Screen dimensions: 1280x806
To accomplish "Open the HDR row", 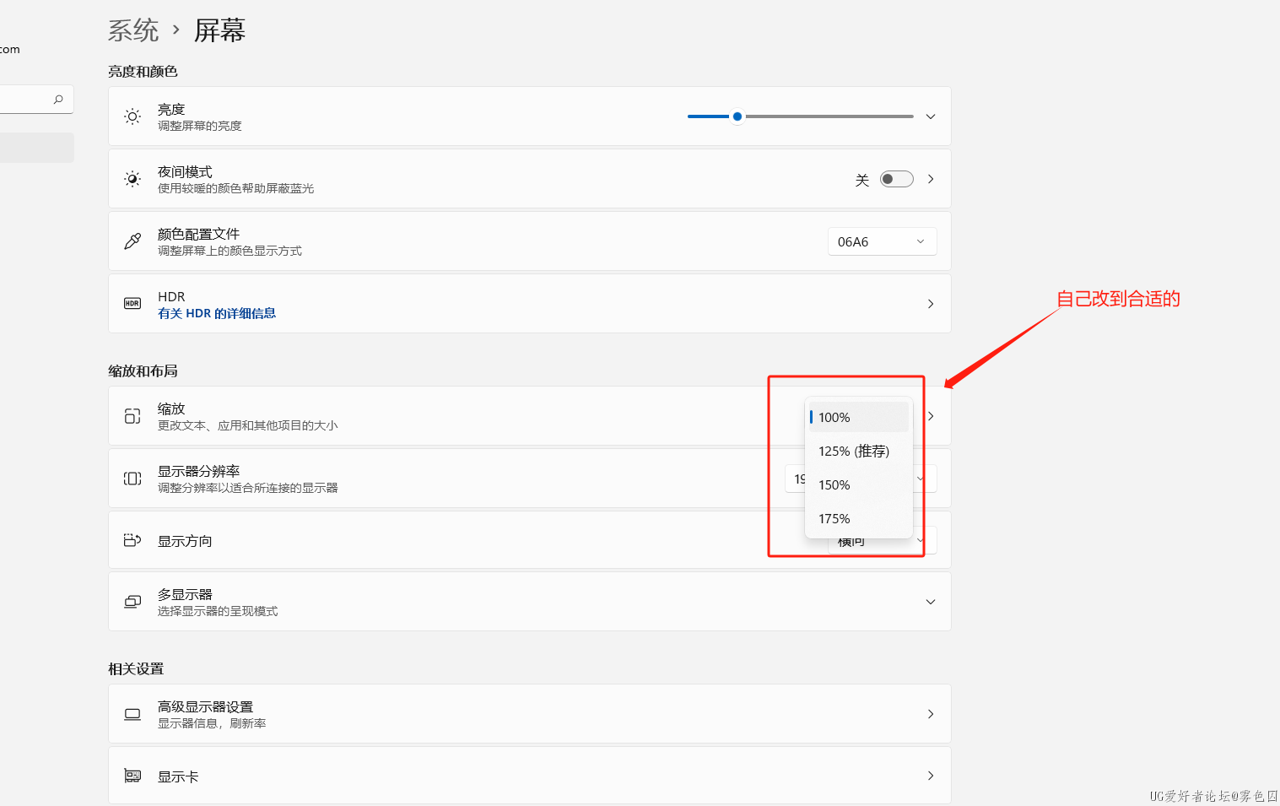I will 530,304.
